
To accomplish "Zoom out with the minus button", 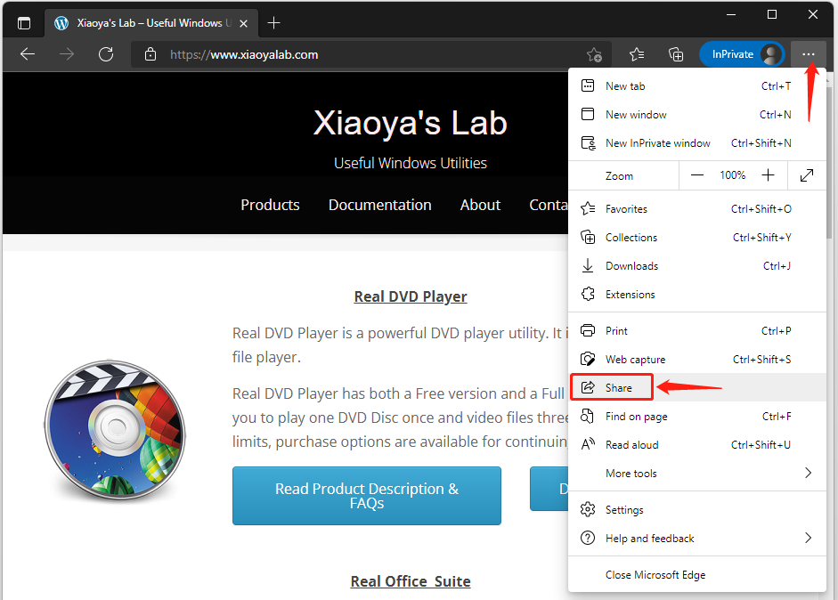I will tap(697, 175).
